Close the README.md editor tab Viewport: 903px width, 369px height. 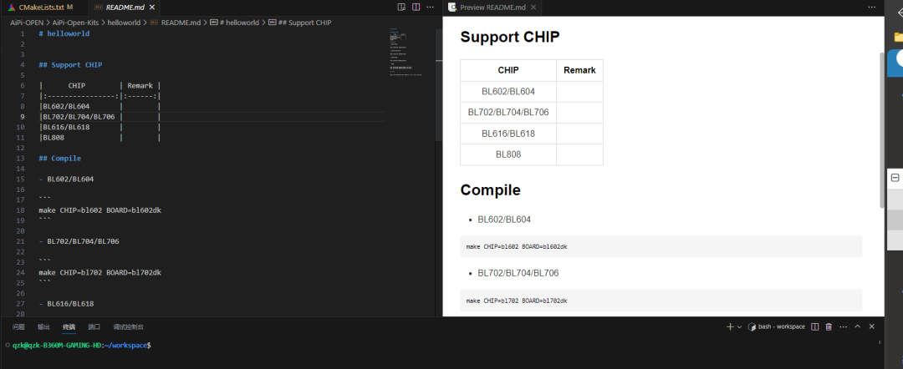pyautogui.click(x=151, y=8)
